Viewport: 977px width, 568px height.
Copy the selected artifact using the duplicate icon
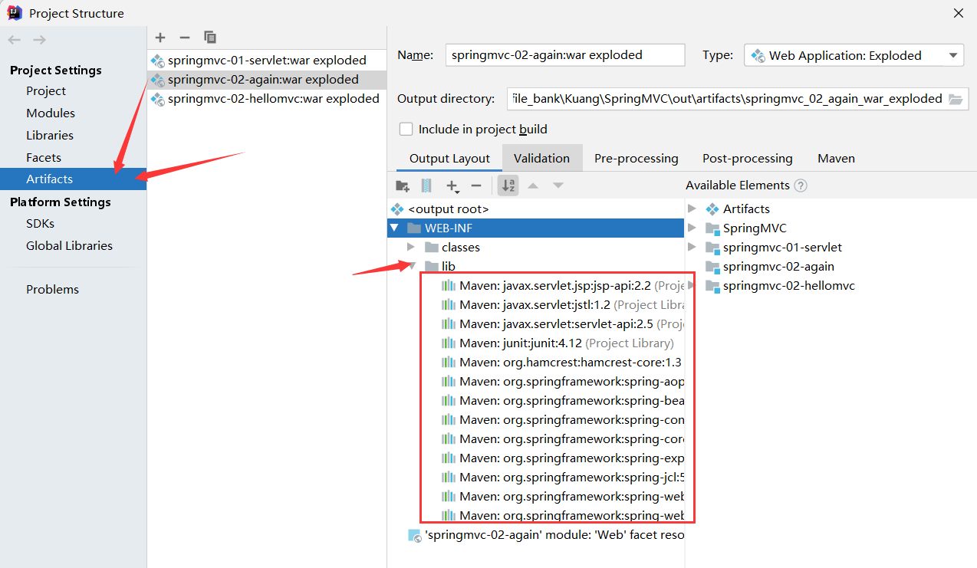point(209,37)
